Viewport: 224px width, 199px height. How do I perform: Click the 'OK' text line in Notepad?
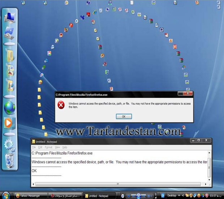(x=34, y=171)
